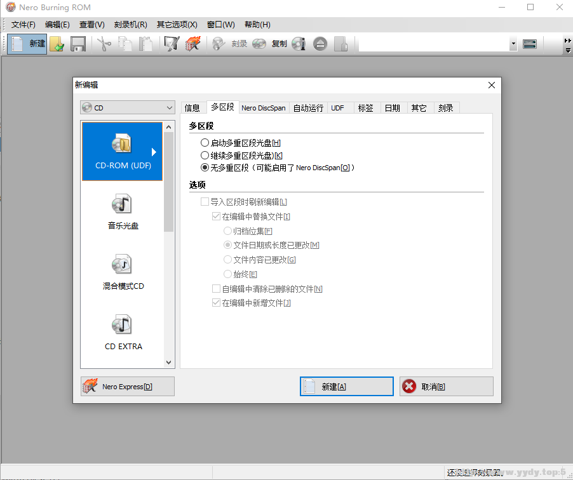
Task: Select the 音乐光盘 compilation type
Action: point(123,212)
